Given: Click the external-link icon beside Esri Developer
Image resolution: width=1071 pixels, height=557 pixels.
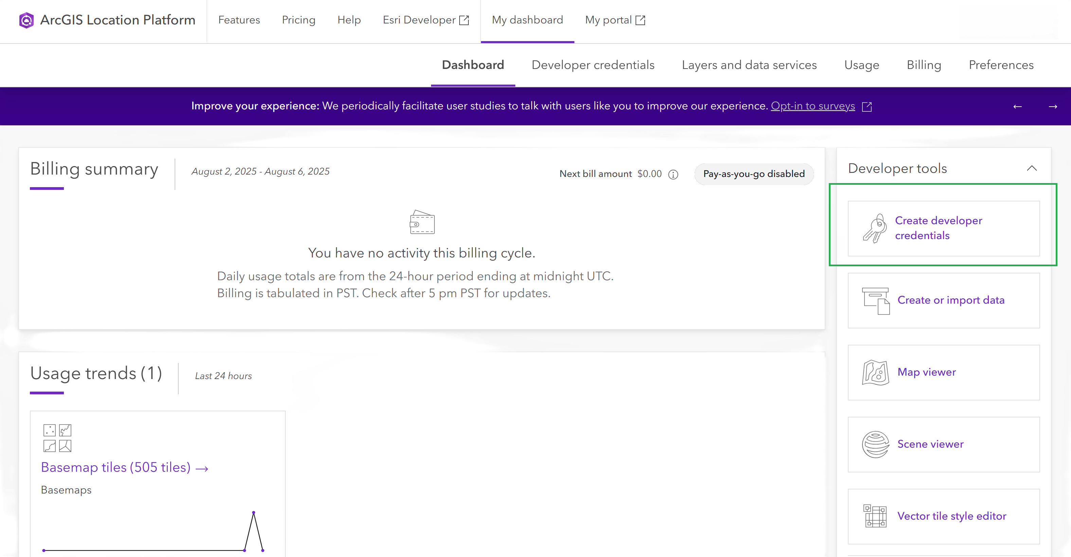Looking at the screenshot, I should pyautogui.click(x=464, y=20).
